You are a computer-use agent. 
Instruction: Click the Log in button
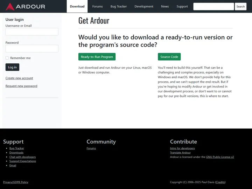point(12,67)
